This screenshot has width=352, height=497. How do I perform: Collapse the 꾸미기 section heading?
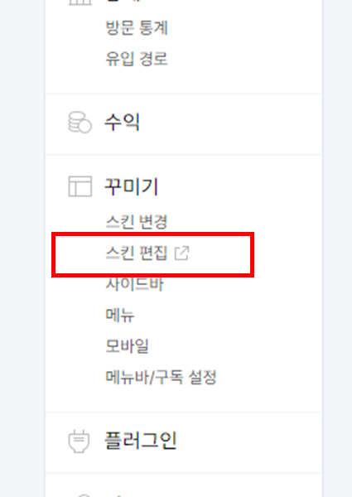131,186
